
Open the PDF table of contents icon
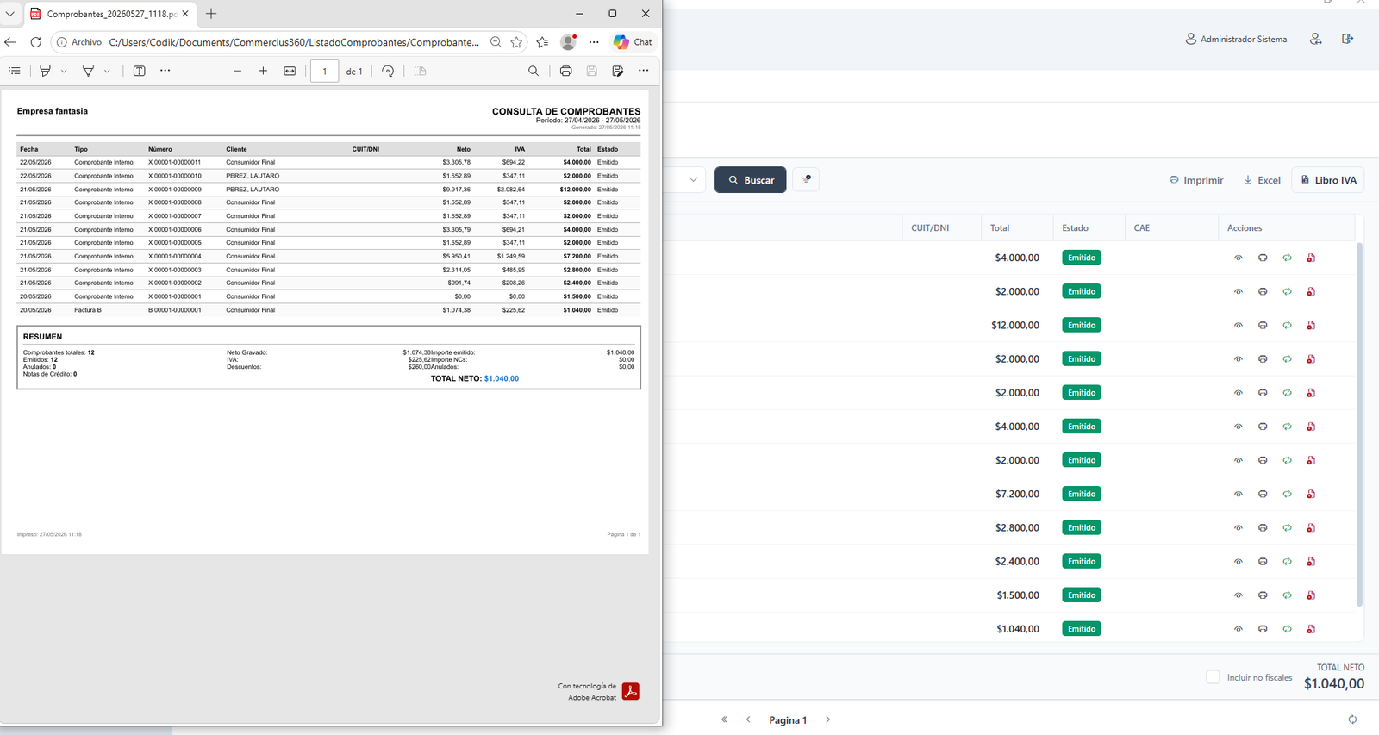click(x=15, y=71)
